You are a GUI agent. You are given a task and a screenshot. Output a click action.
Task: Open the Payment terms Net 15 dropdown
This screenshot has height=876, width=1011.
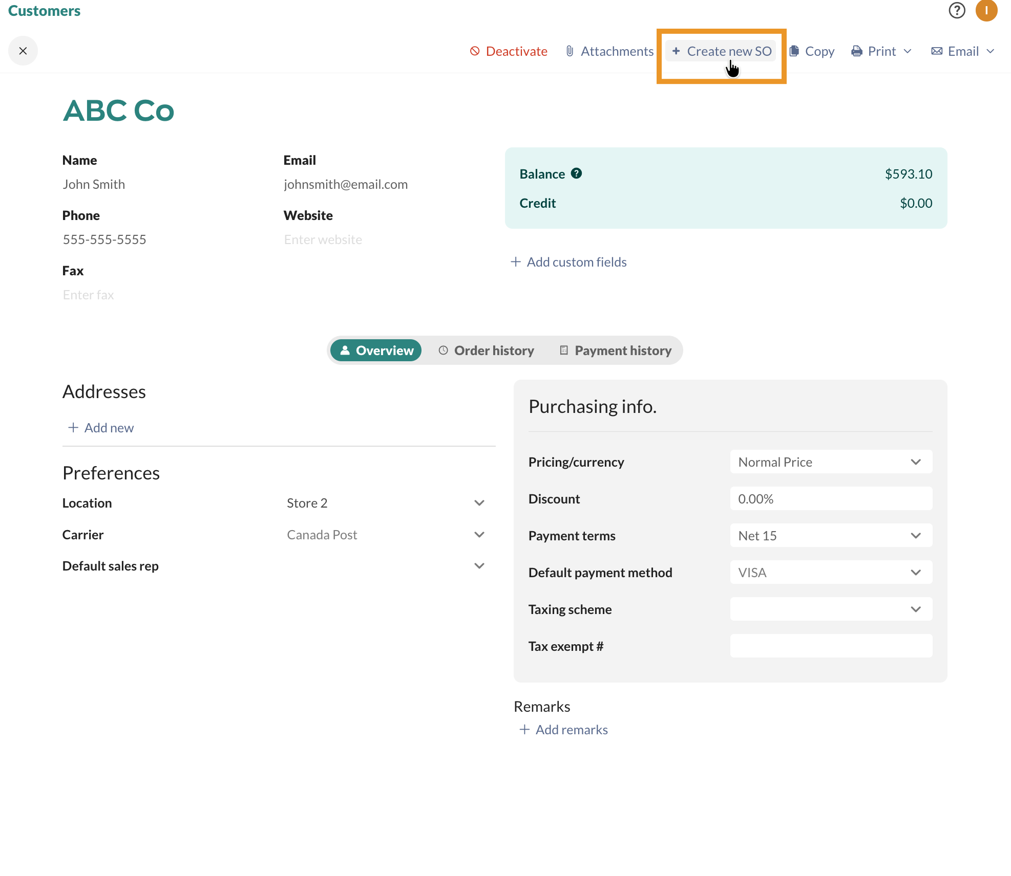click(x=831, y=536)
